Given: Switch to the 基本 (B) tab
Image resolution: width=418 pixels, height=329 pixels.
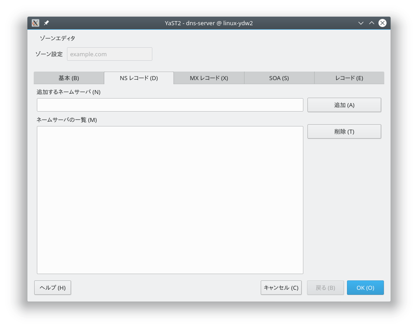Looking at the screenshot, I should [69, 78].
